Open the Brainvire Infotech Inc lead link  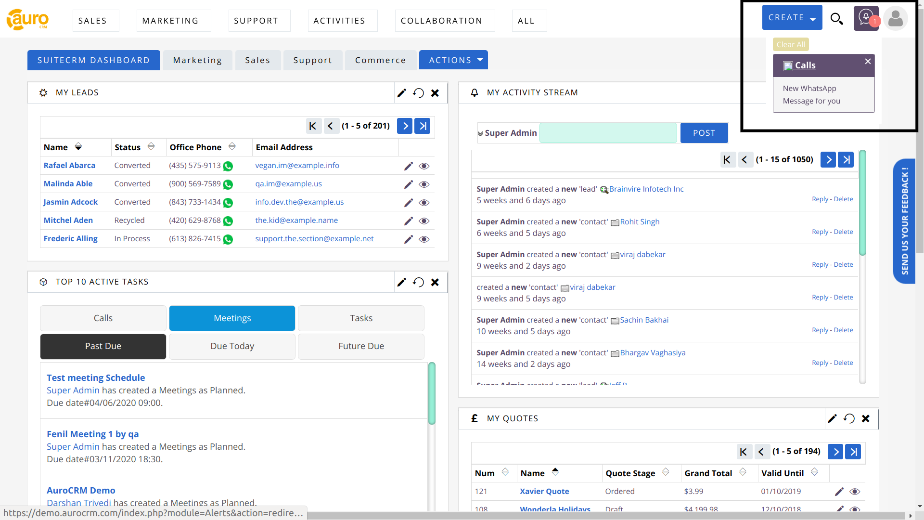click(646, 189)
